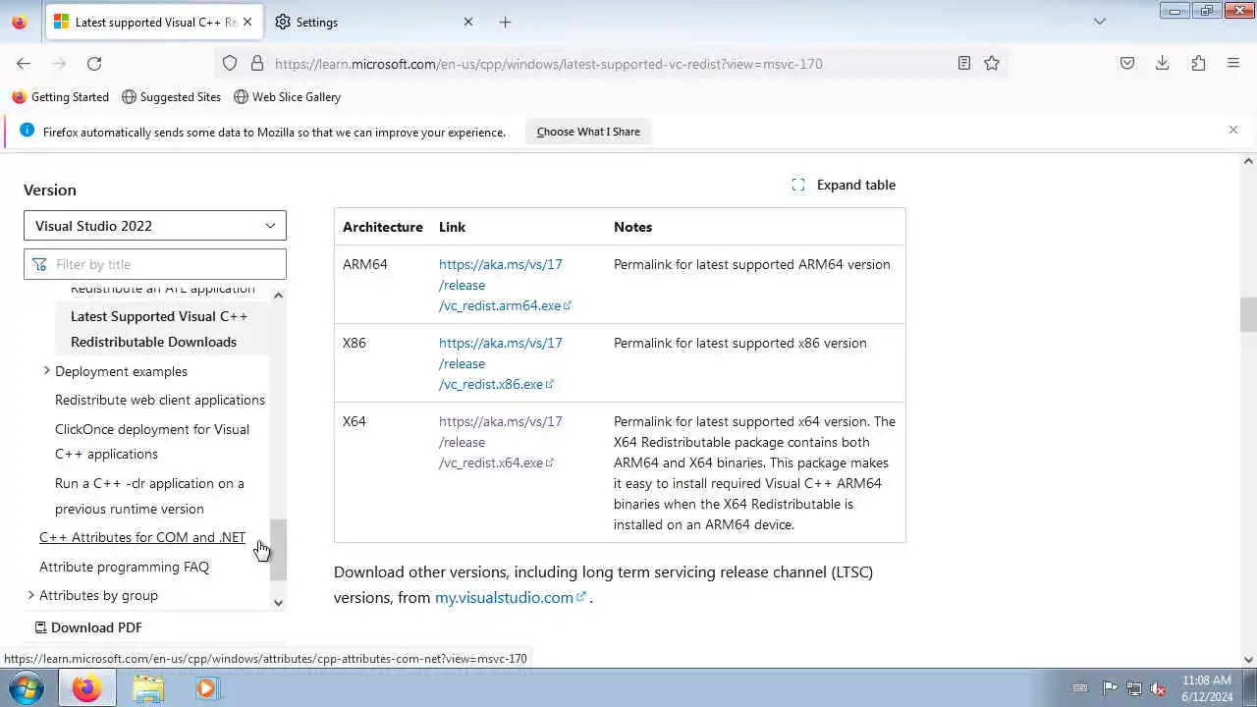Viewport: 1257px width, 707px height.
Task: Click the sidebar scroll-down arrow
Action: click(278, 602)
